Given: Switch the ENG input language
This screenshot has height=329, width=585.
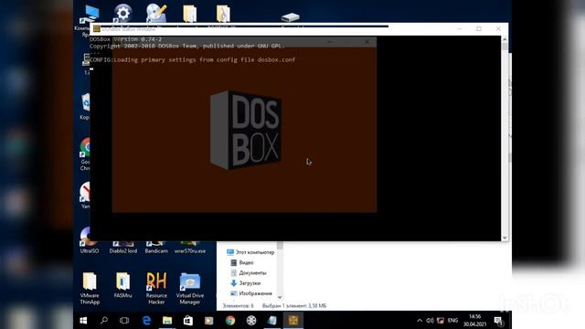Looking at the screenshot, I should point(452,321).
